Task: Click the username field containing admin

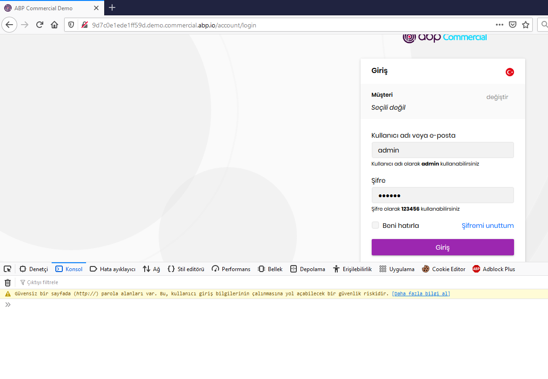Action: (442, 150)
